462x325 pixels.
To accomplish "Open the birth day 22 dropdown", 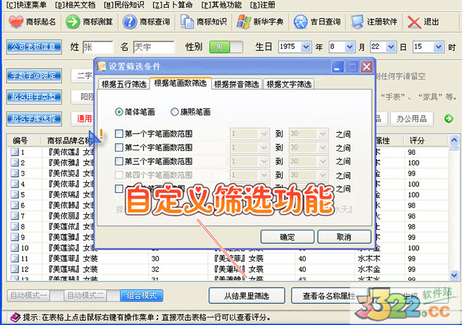I will pyautogui.click(x=391, y=47).
